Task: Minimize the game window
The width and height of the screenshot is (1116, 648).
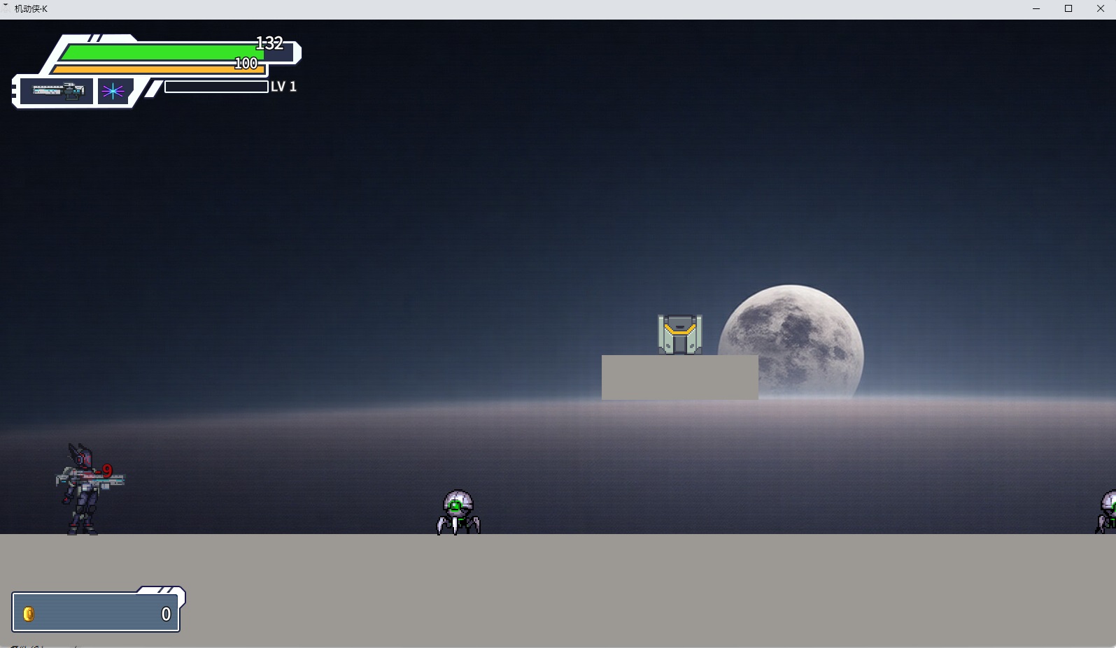Action: (1036, 8)
